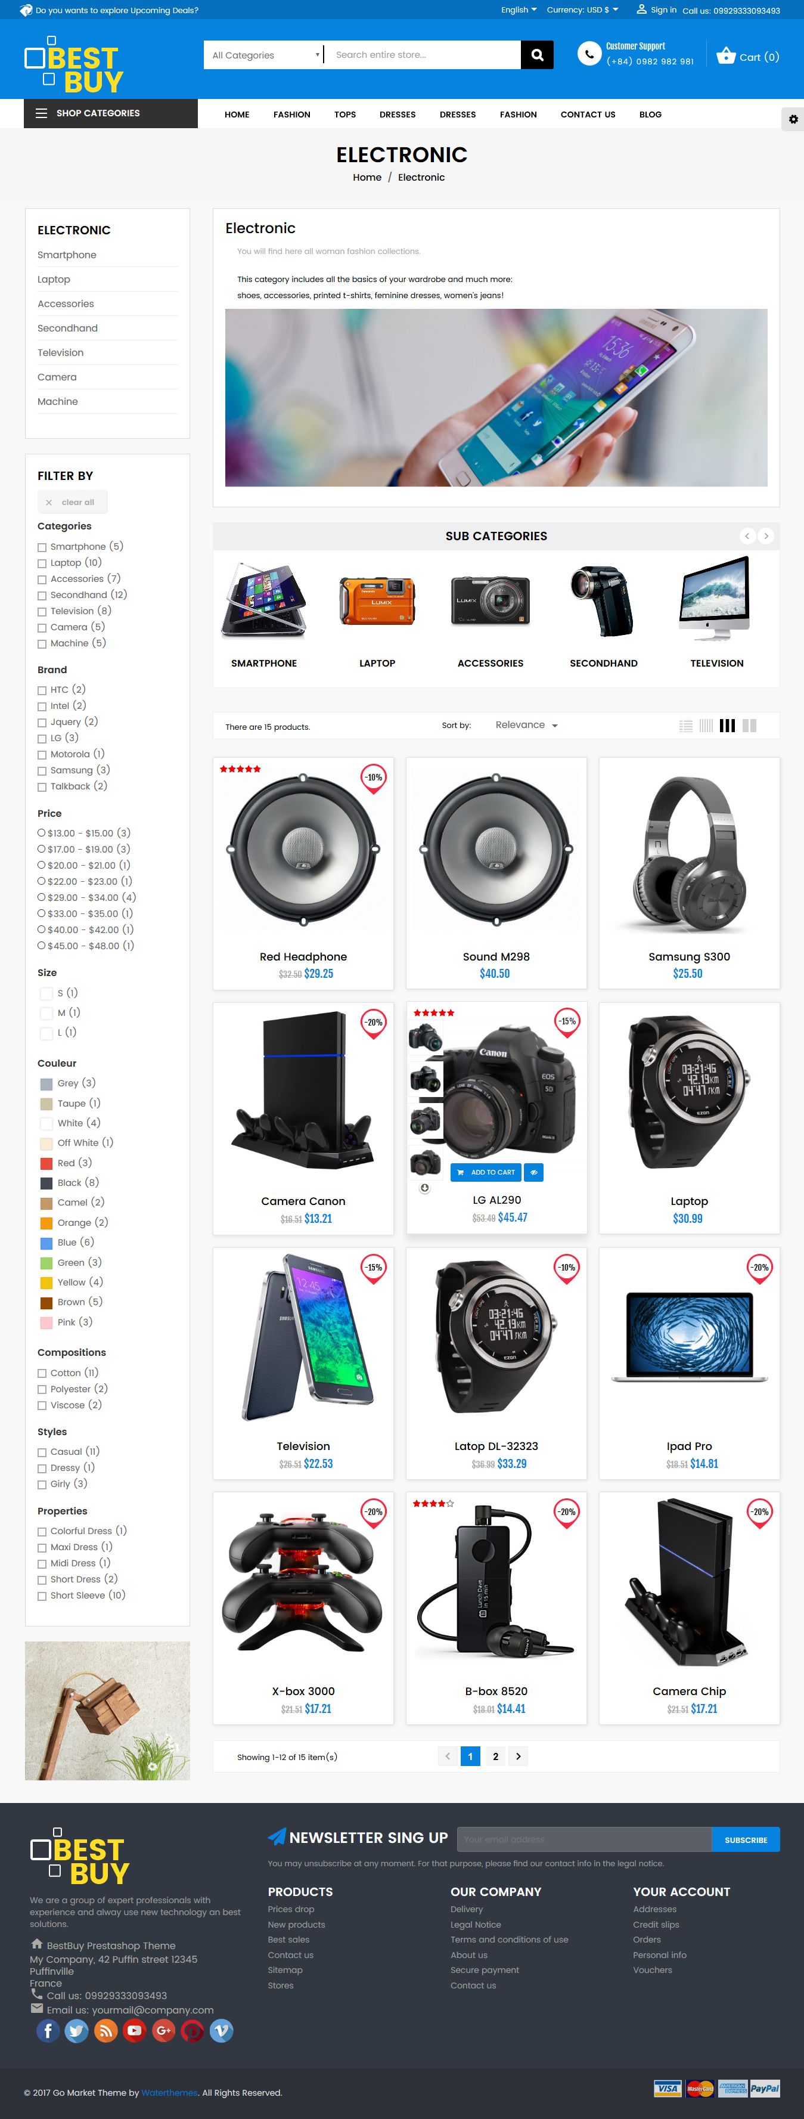Click the quick view eye icon on LG AL290
The height and width of the screenshot is (2119, 804).
(533, 1172)
